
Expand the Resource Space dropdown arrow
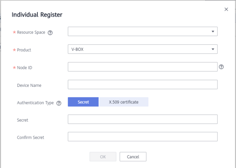click(213, 32)
